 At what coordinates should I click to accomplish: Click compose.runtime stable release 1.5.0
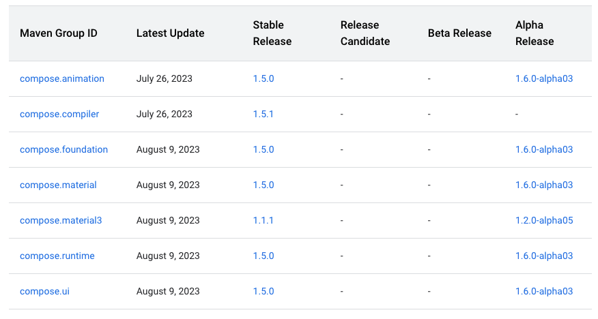(264, 256)
